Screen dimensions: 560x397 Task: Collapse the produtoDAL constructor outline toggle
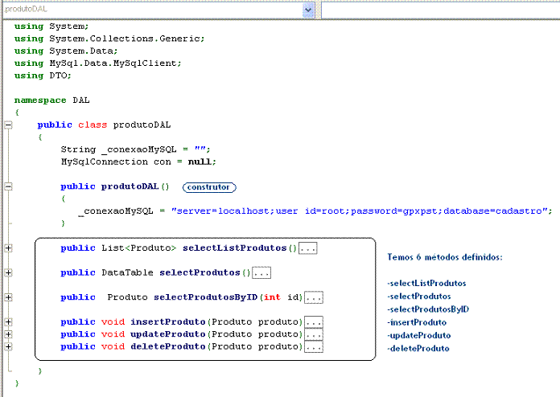click(x=8, y=186)
